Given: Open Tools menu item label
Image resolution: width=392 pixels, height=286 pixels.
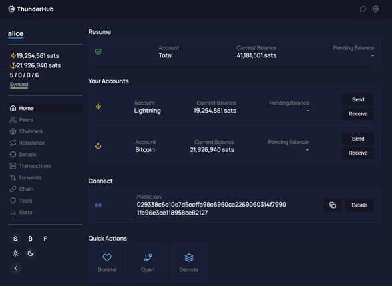Looking at the screenshot, I should coord(25,201).
